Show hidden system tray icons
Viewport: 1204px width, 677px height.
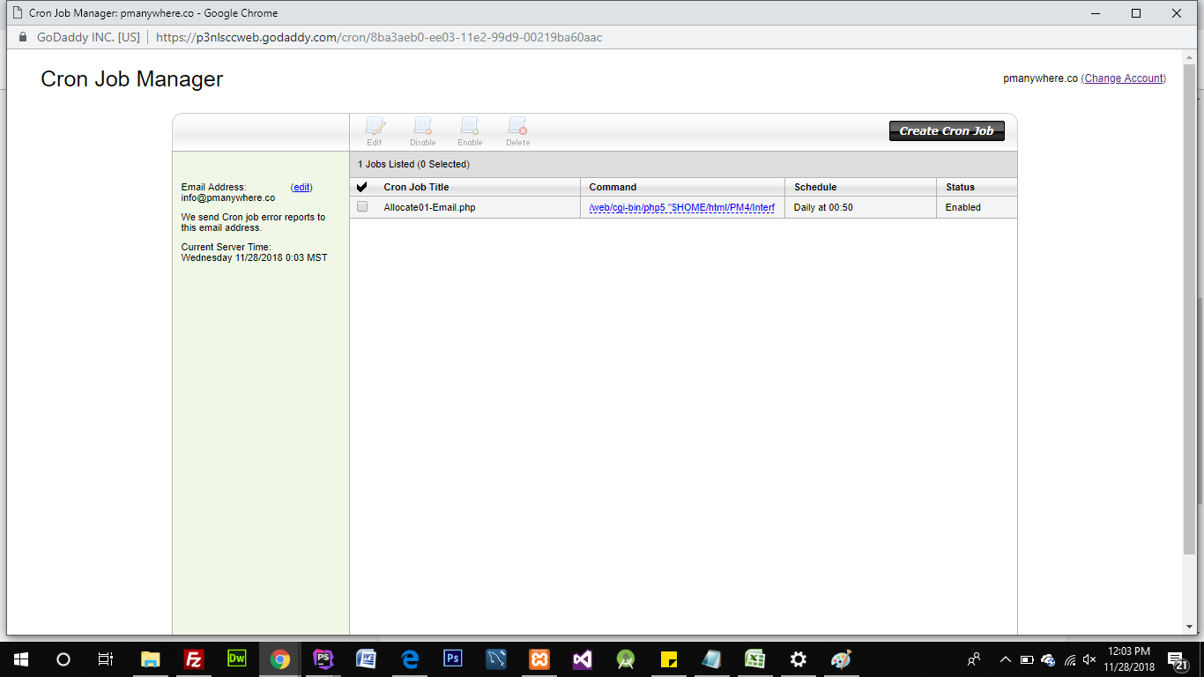tap(1005, 659)
